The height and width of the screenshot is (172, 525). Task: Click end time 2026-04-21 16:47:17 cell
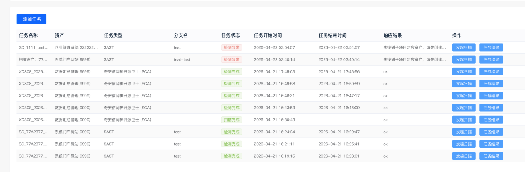click(x=339, y=96)
